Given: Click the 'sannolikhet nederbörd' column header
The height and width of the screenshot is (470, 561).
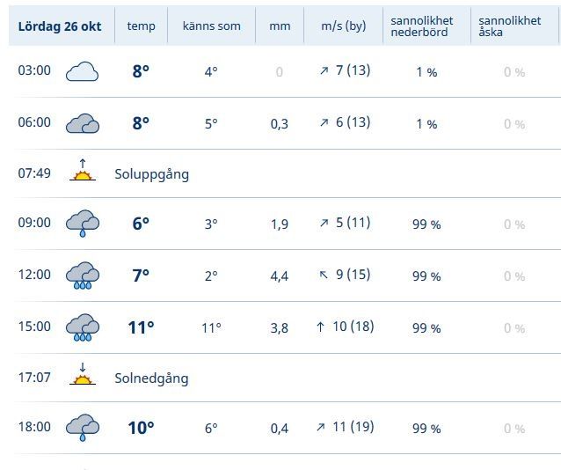Looking at the screenshot, I should tap(422, 26).
